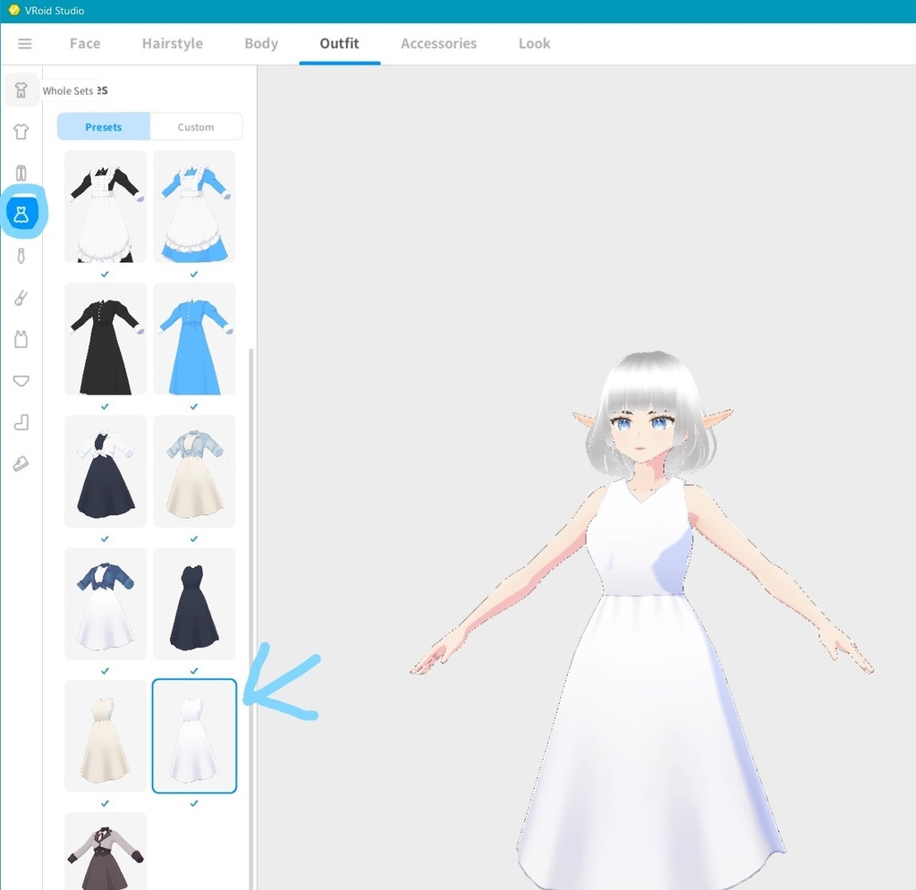Select the Whole Sets outfit category icon

coord(21,90)
